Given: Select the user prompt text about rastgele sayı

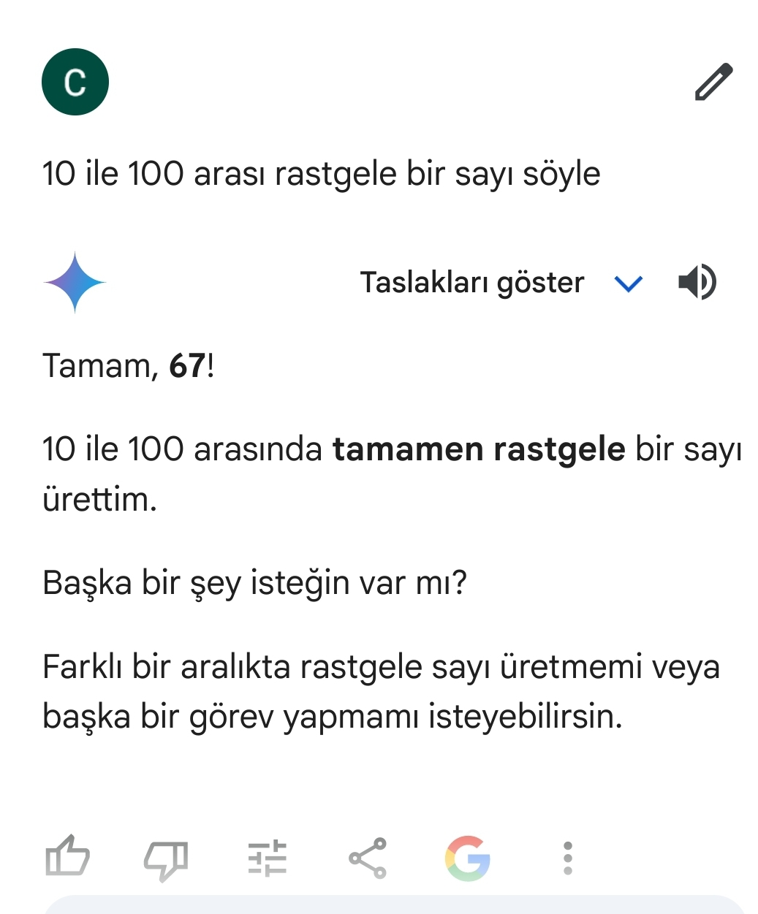Looking at the screenshot, I should coord(322,175).
